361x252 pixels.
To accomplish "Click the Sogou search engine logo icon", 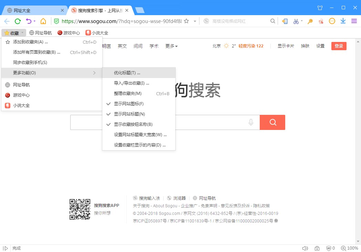I will [206, 21].
